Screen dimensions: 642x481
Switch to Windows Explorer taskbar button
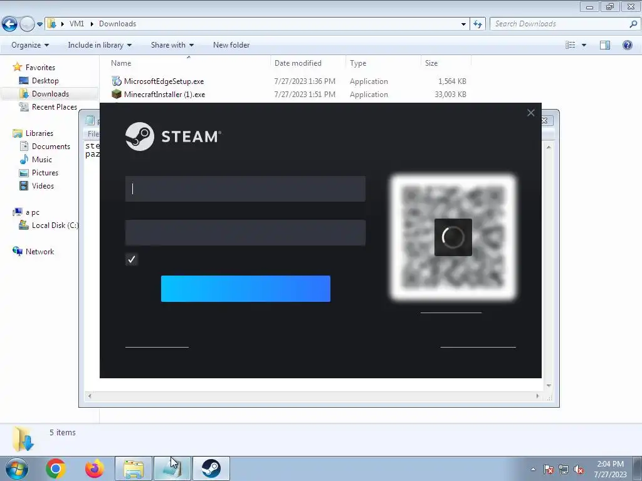pyautogui.click(x=134, y=468)
